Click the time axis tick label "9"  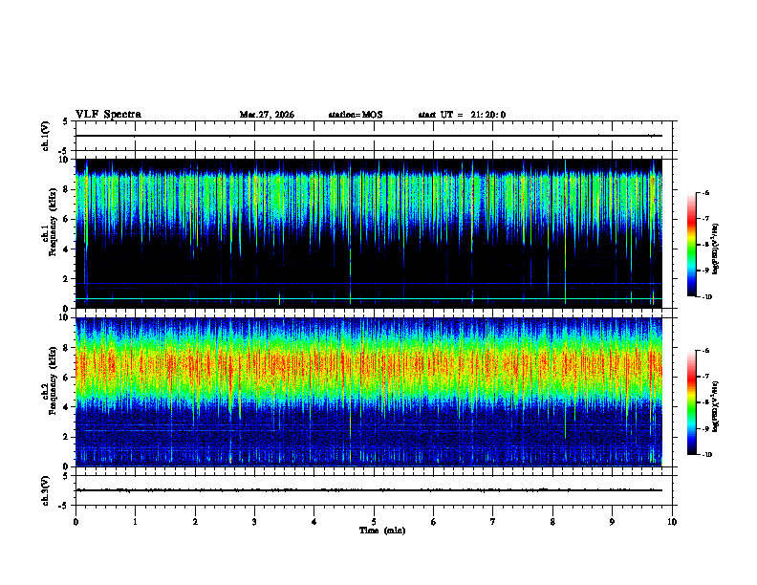pos(612,522)
